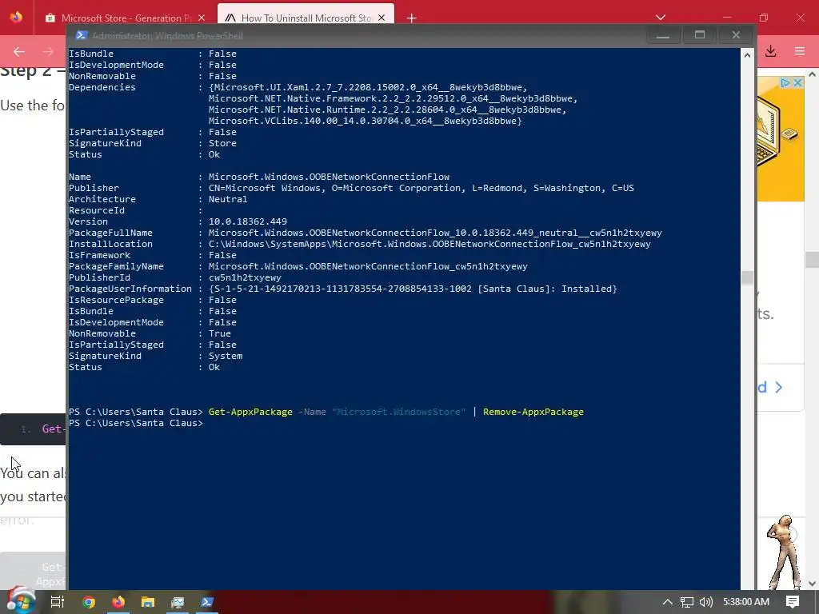Click PowerShell scrollbar up arrow
The image size is (819, 614).
[748, 55]
